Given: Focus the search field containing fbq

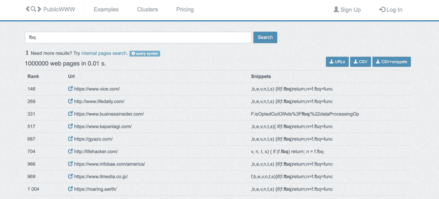Looking at the screenshot, I should pos(138,37).
